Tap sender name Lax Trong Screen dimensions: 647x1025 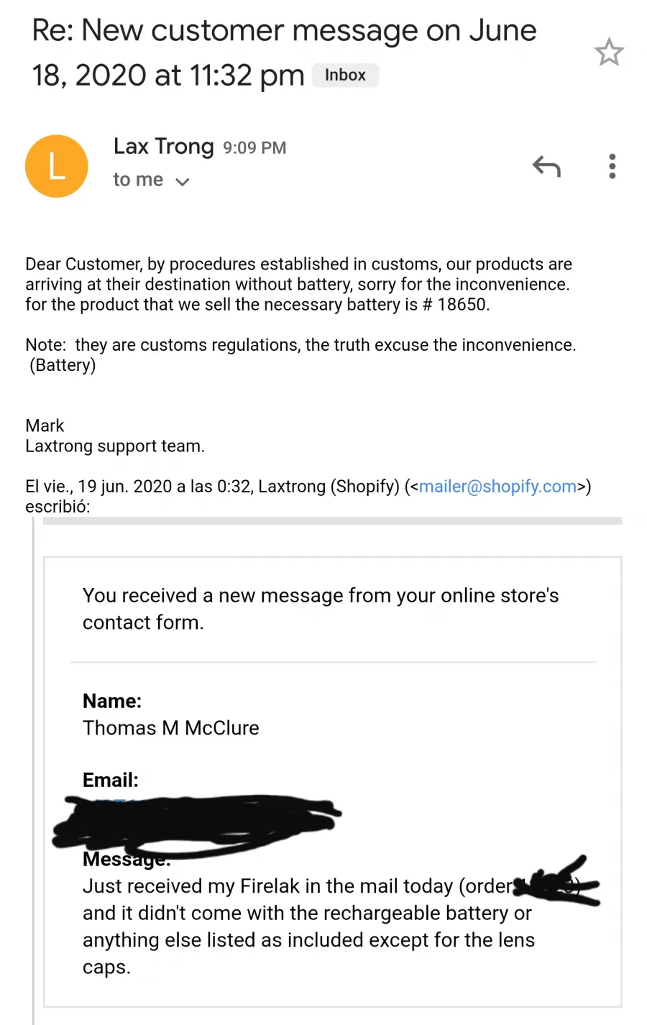point(164,146)
